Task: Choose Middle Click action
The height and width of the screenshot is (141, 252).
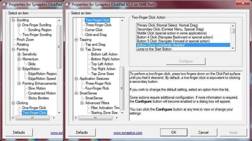Action: click(x=183, y=33)
